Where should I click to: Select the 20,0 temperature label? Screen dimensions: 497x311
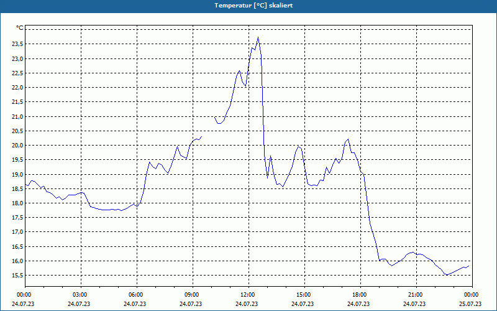[17, 146]
